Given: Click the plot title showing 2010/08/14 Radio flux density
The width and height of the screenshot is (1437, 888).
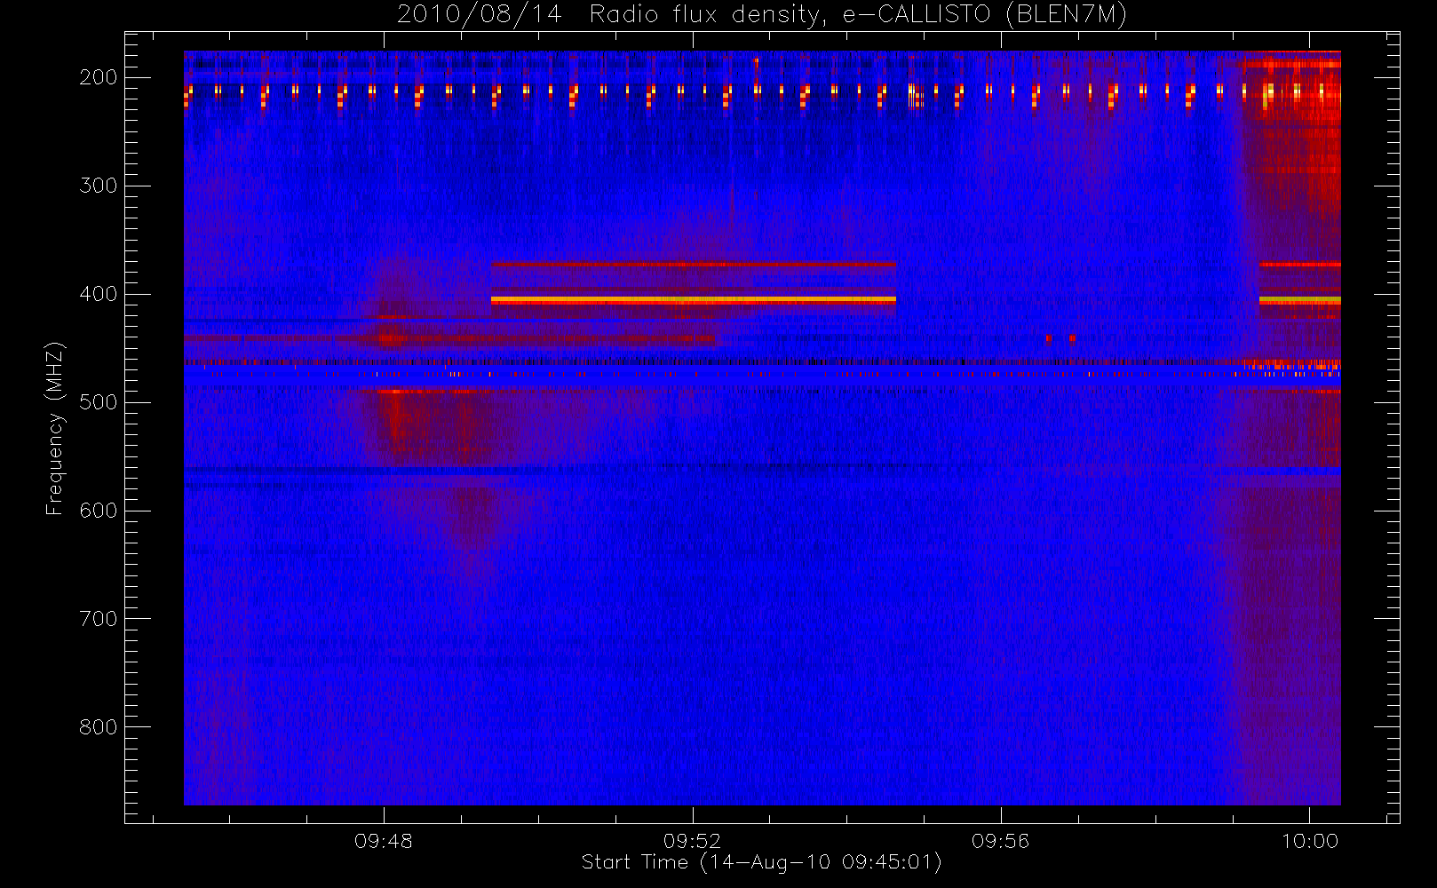Looking at the screenshot, I should (762, 15).
